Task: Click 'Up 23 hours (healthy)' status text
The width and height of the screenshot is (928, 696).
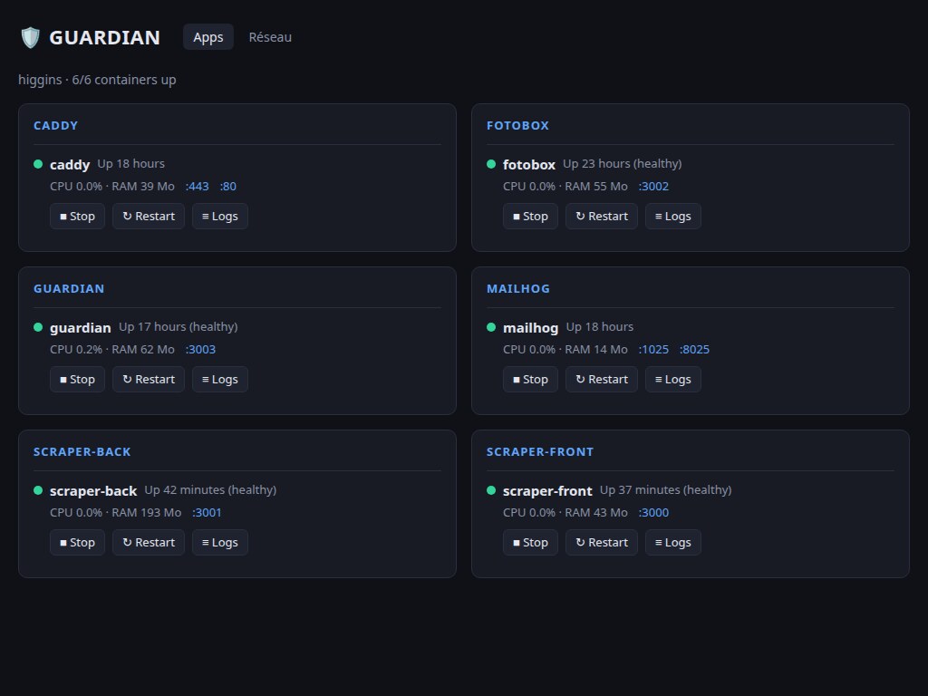Action: click(622, 163)
